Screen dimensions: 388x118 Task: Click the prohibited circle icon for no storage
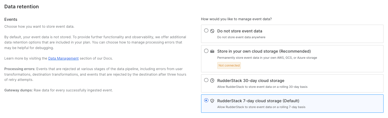tap(212, 31)
